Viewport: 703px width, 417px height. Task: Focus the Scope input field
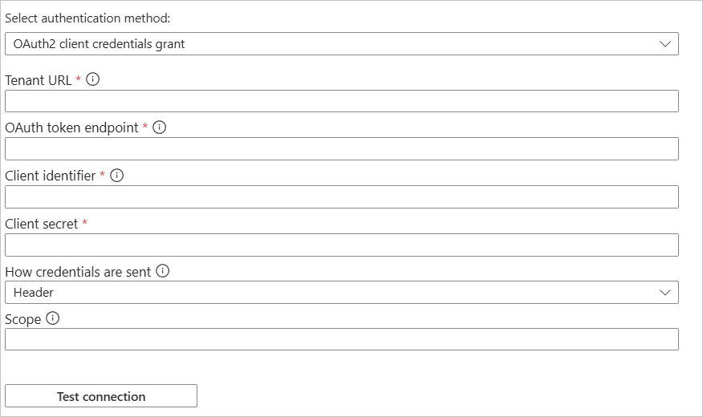342,339
